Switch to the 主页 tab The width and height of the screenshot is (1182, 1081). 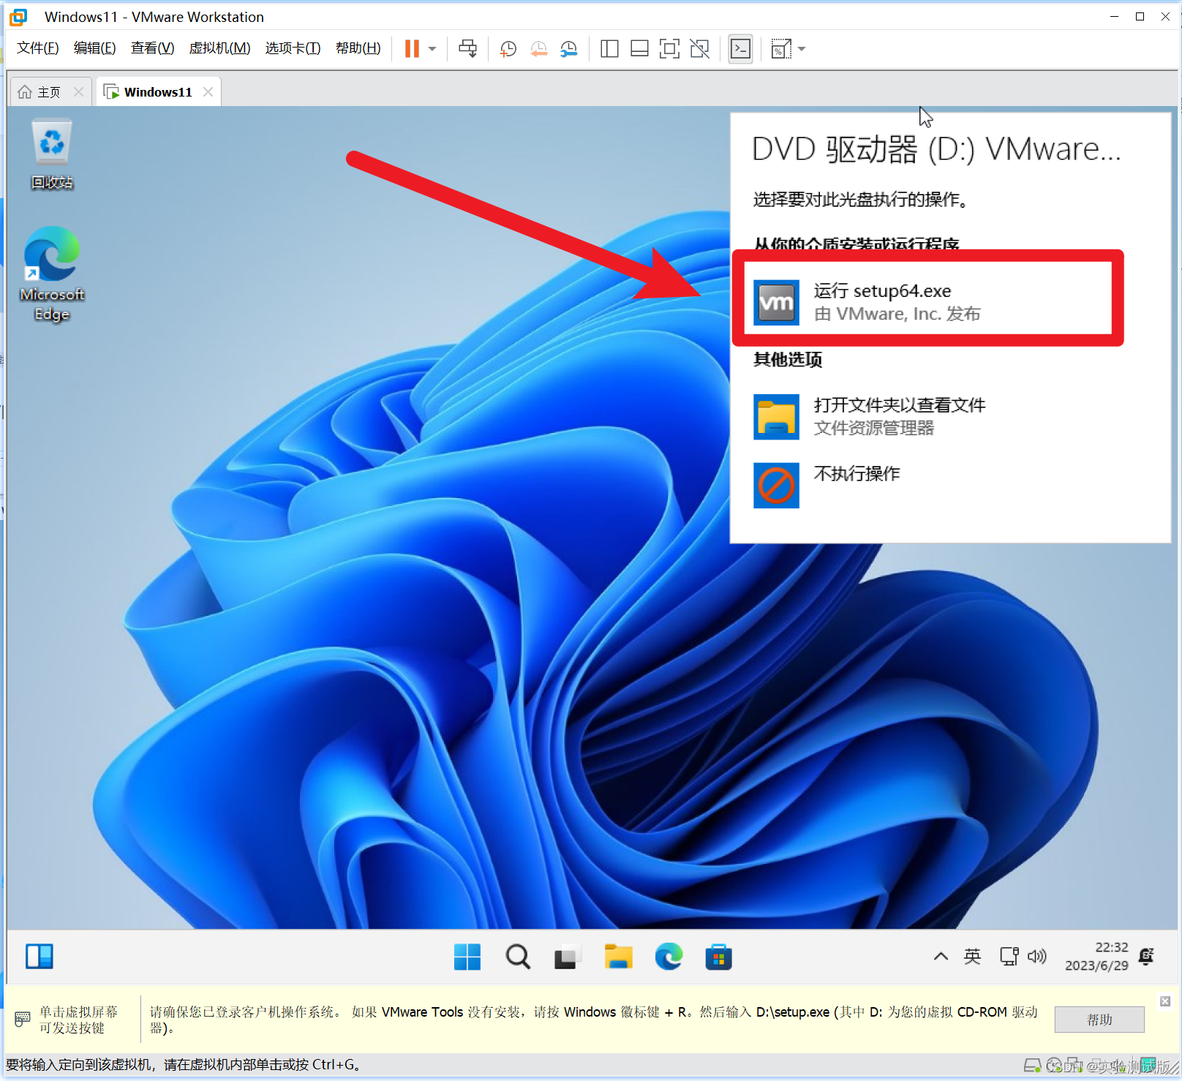tap(48, 91)
